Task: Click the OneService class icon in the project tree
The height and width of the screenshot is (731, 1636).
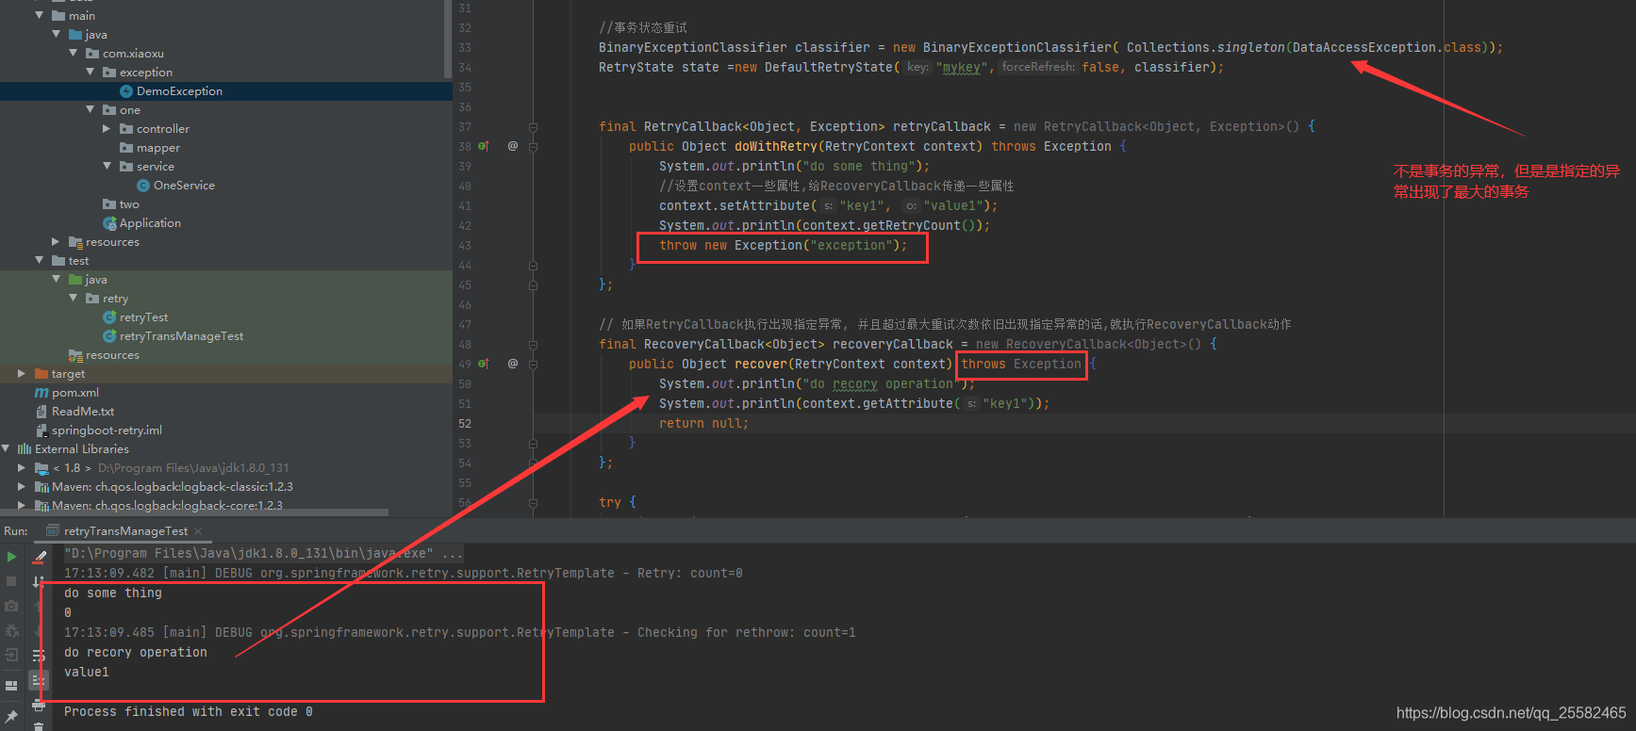Action: 143,186
